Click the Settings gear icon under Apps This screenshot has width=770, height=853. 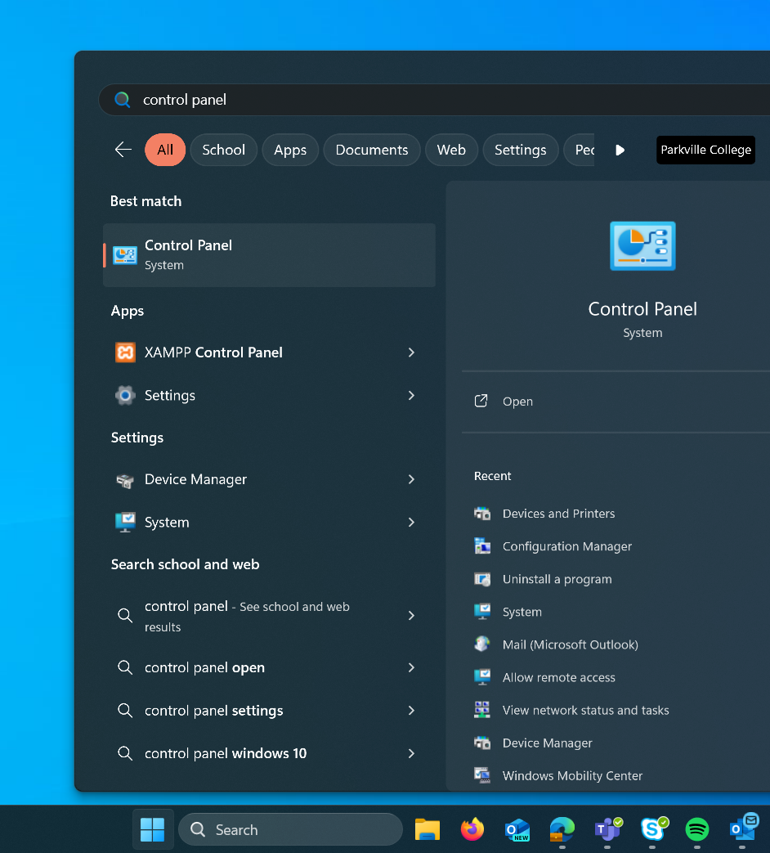pos(125,396)
